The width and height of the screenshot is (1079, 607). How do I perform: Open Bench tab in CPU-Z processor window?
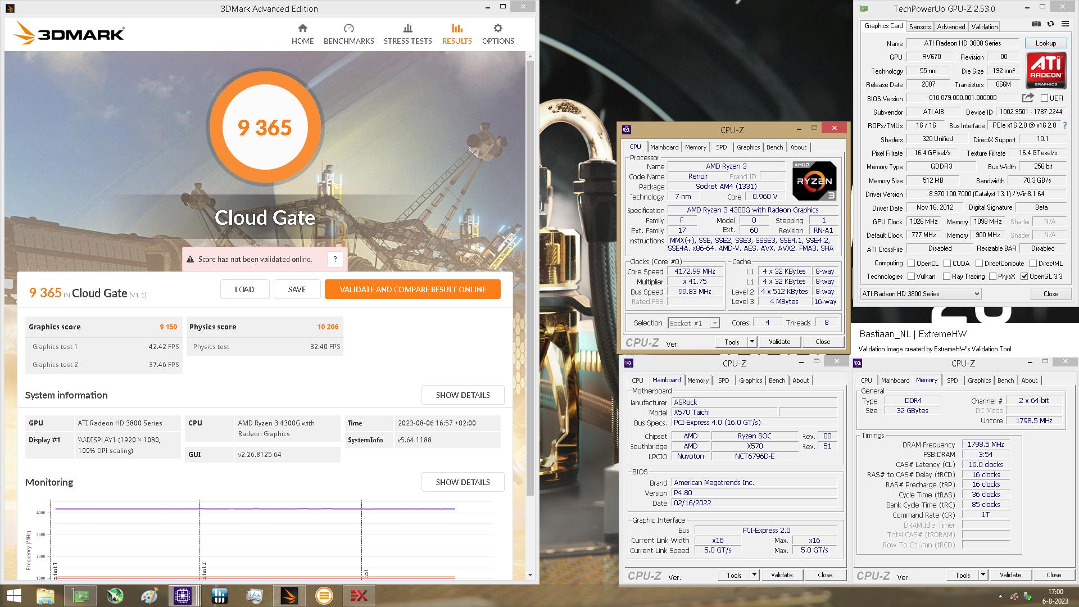pos(774,147)
